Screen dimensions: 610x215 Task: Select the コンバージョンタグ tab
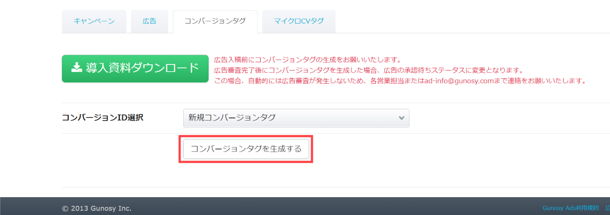(x=215, y=21)
